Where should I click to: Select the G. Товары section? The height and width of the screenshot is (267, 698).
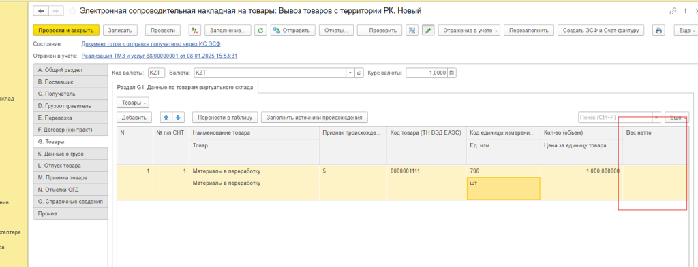coord(70,142)
